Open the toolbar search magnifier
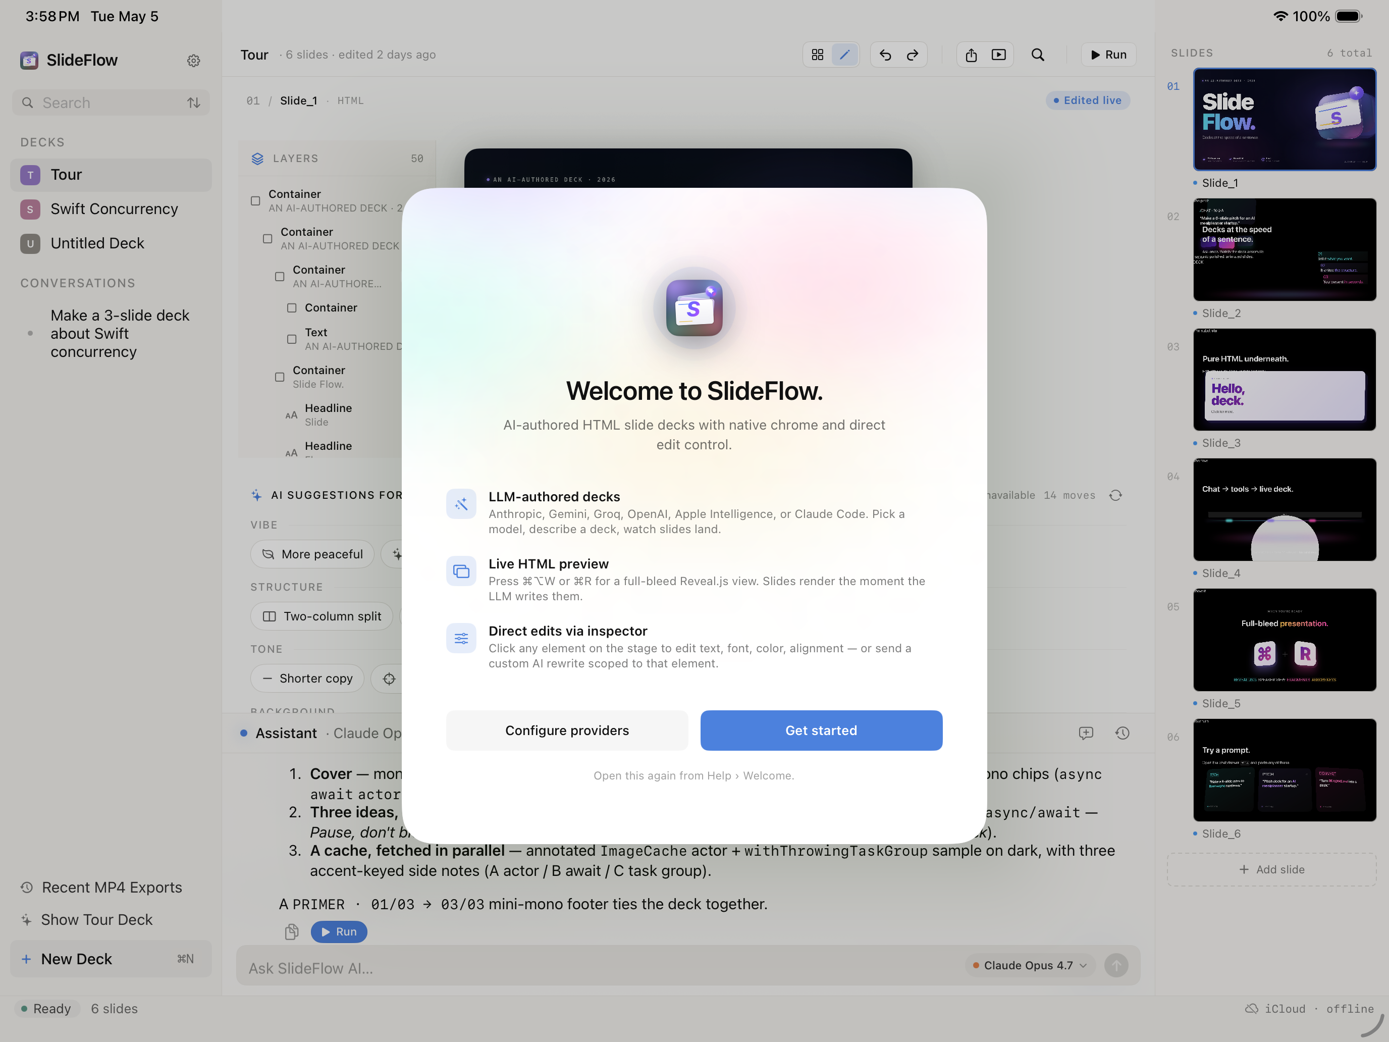This screenshot has height=1042, width=1389. coord(1037,55)
